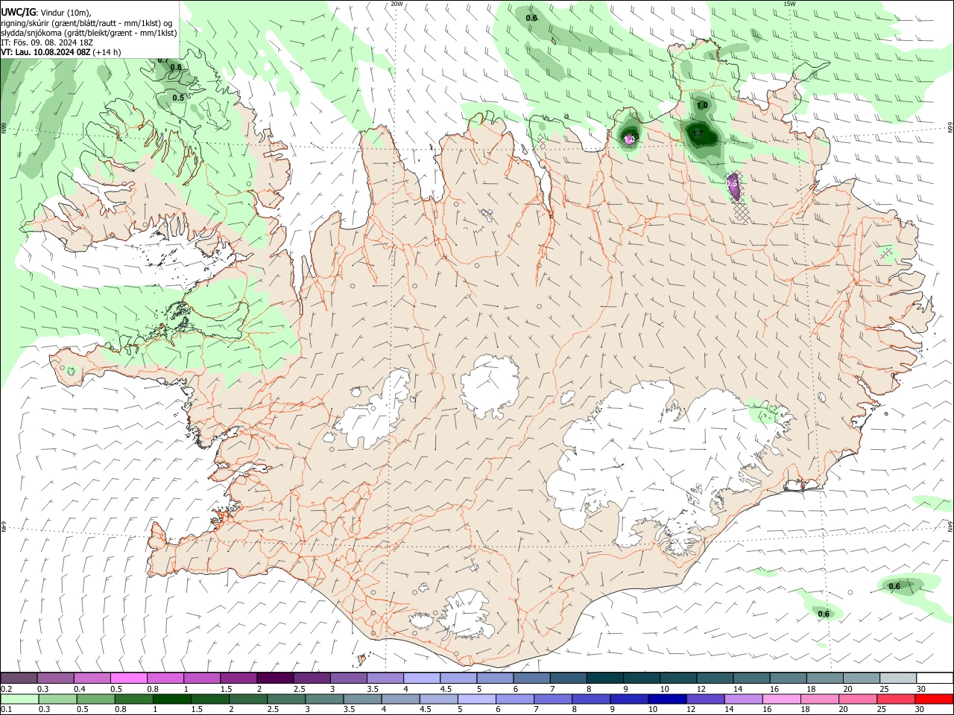Click the dark teal swatch between 8 and 9 in upper legend

pyautogui.click(x=605, y=679)
